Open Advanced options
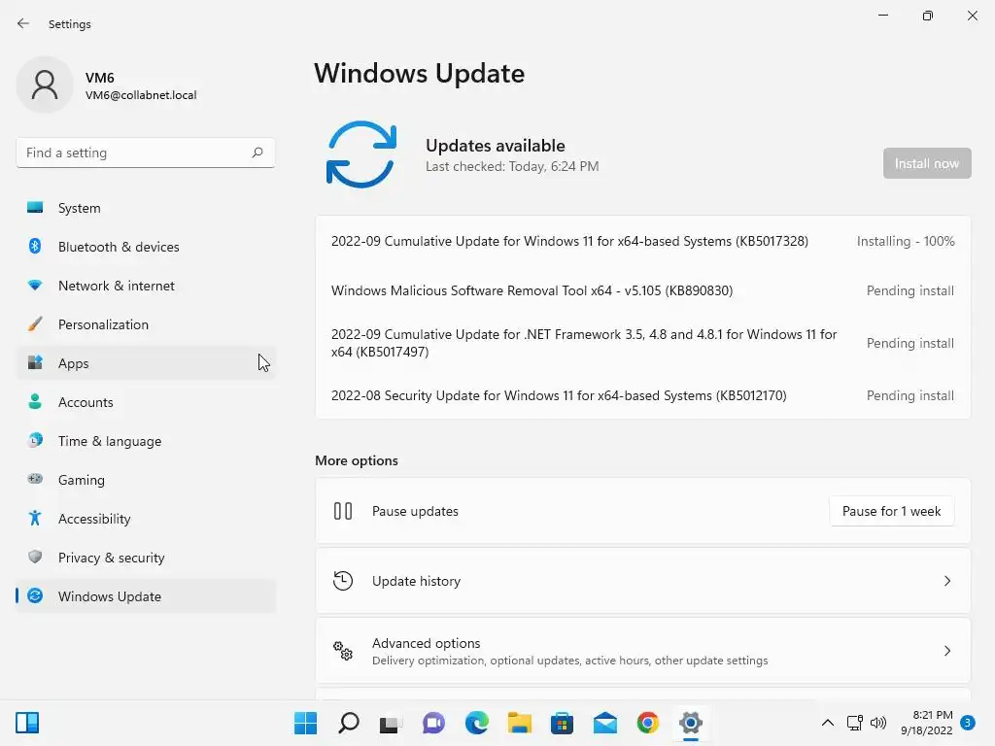995x746 pixels. pos(643,651)
